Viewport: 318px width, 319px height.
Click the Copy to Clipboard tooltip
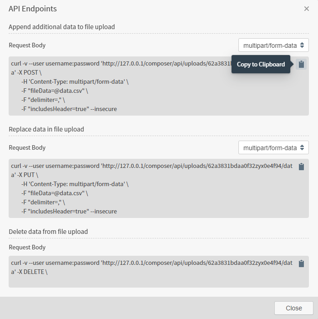pos(261,64)
